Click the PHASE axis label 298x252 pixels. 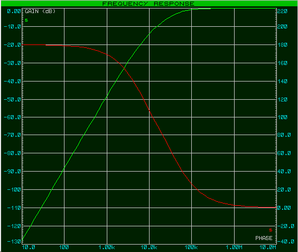(264, 238)
